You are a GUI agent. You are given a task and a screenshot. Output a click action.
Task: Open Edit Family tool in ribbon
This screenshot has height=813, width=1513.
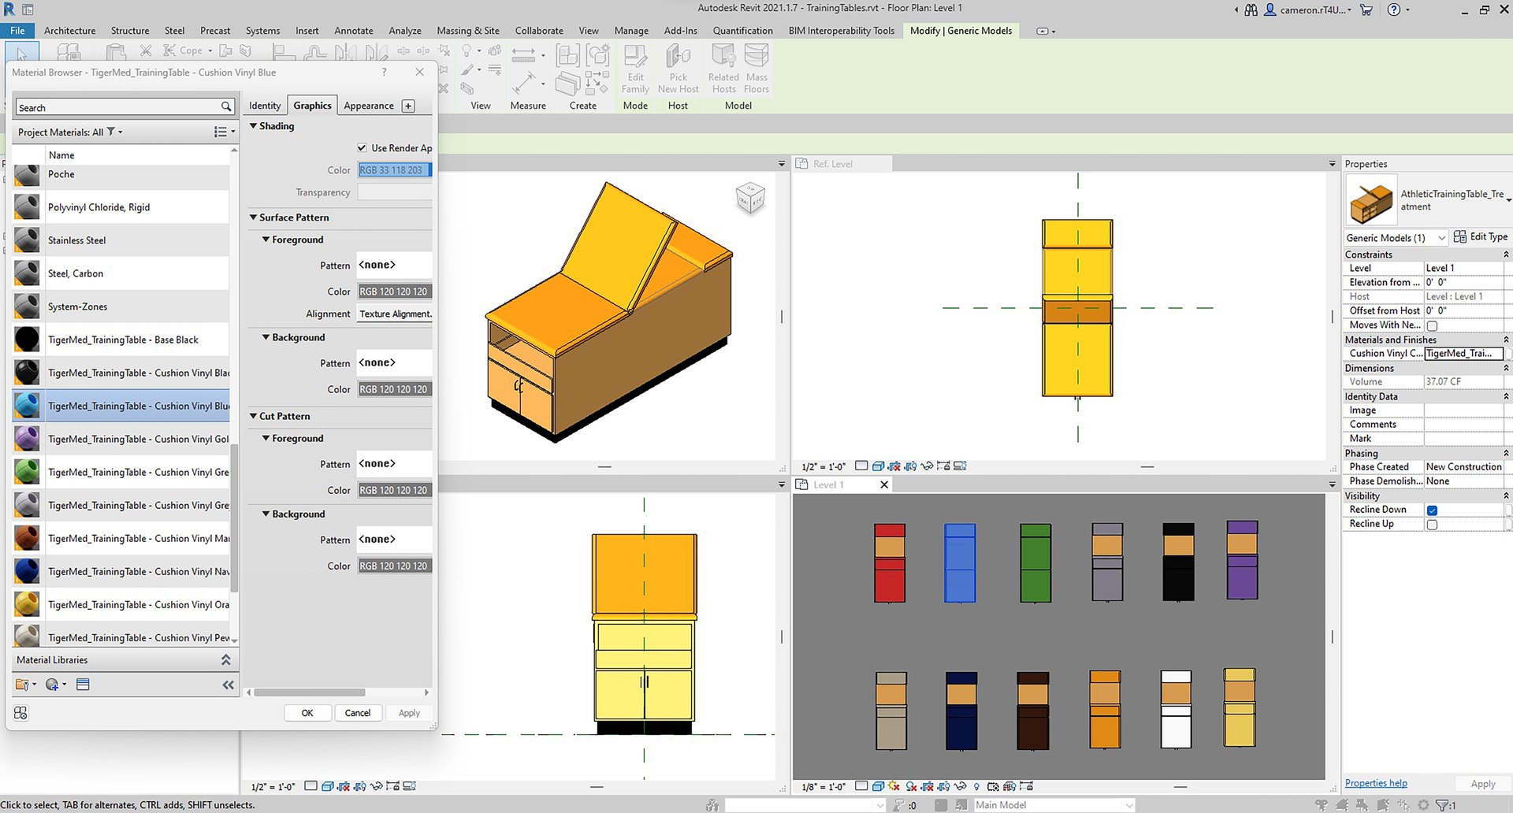tap(635, 69)
